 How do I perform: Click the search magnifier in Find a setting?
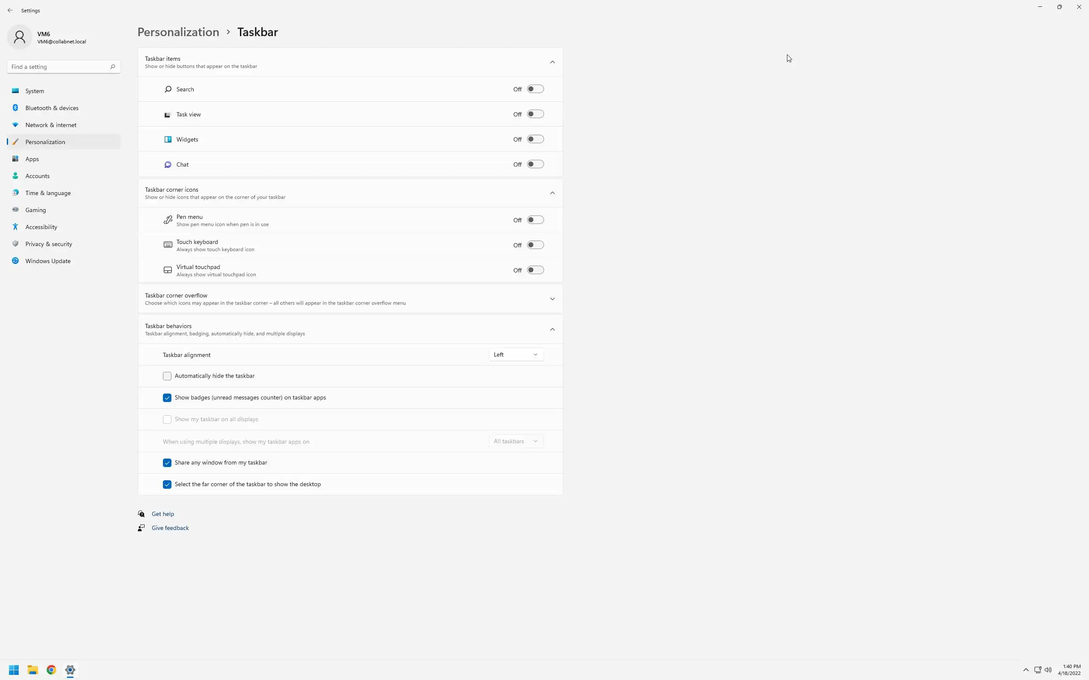click(112, 67)
